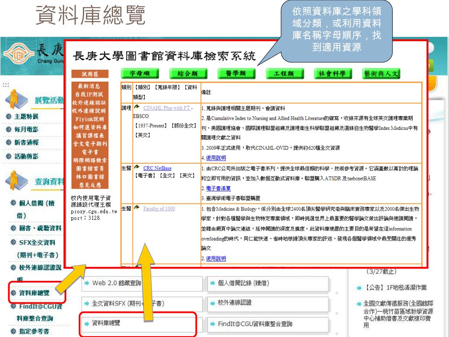Screen dimensions: 449x337
Task: Open the 試用區 trial section
Action: coord(90,74)
